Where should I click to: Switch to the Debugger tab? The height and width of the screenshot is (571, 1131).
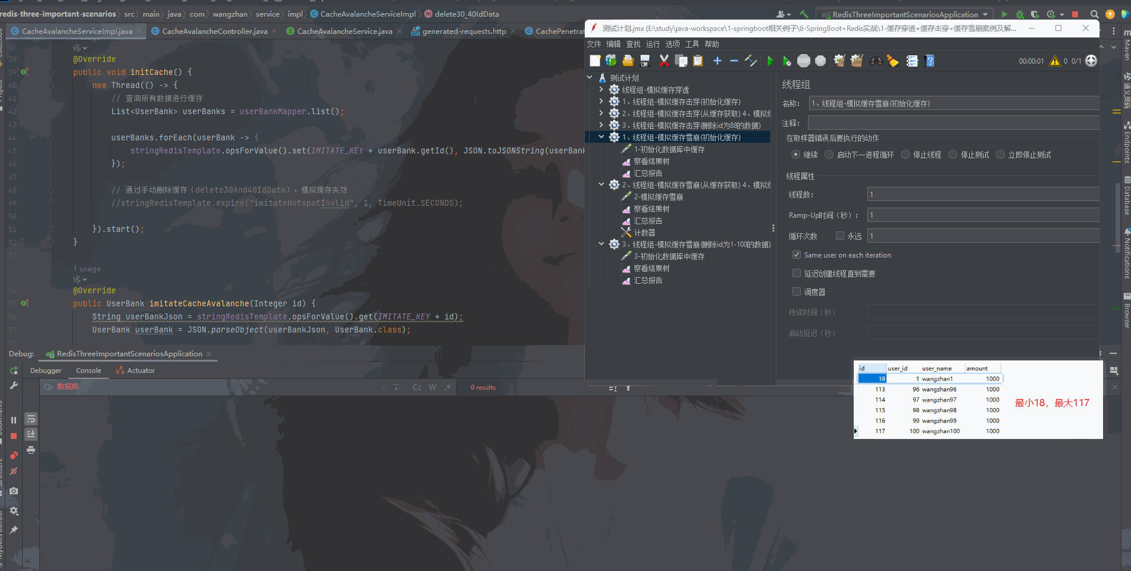coord(46,371)
